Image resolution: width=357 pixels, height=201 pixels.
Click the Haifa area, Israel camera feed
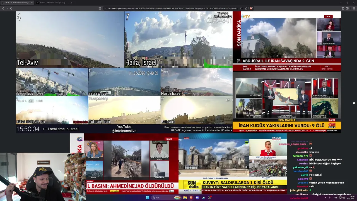[124, 82]
